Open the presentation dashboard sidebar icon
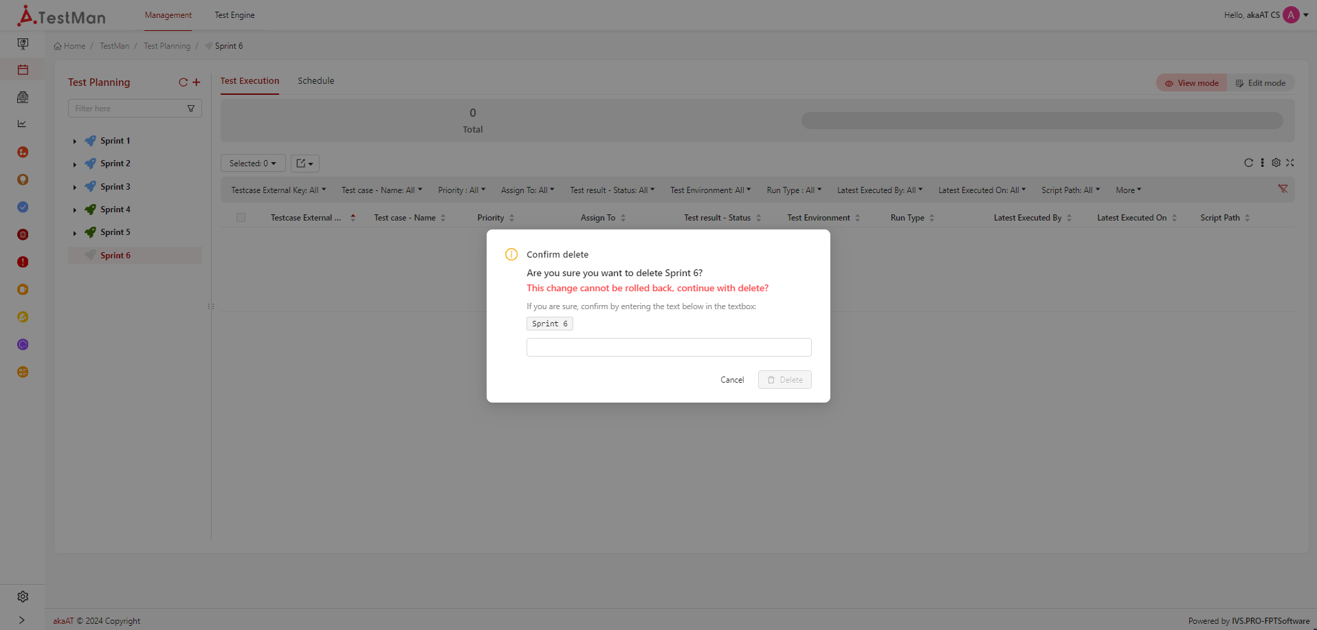Screen dimensions: 1317x630 point(23,44)
